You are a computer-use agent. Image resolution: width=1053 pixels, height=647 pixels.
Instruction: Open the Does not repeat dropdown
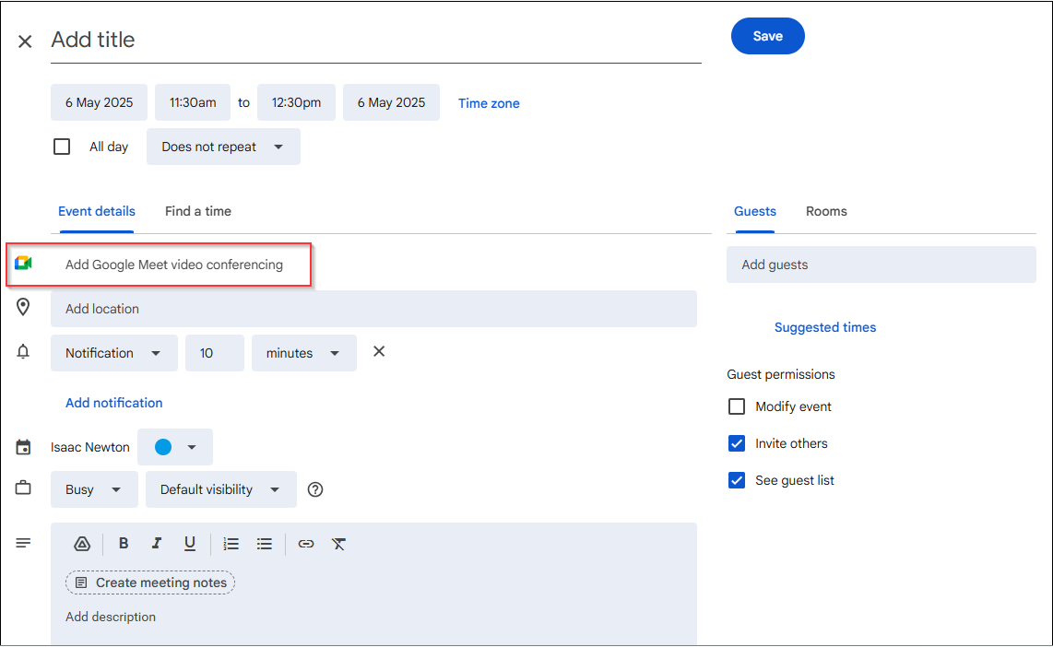(224, 147)
